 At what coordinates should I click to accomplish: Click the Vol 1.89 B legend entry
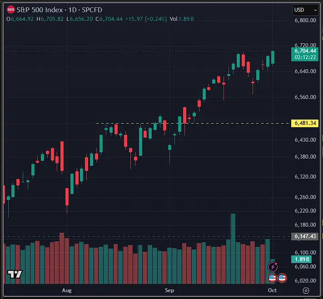click(182, 19)
